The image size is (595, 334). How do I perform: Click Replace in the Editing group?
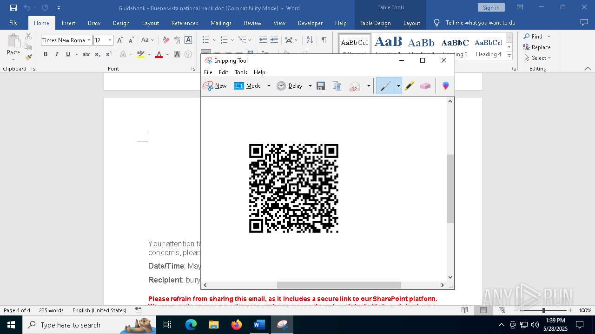coord(537,47)
